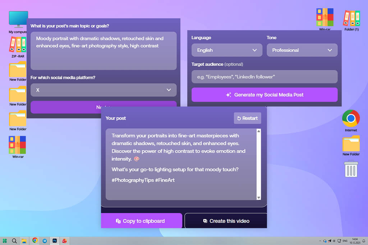Open the notifications bell in system tray
368x245 pixels.
click(x=364, y=241)
